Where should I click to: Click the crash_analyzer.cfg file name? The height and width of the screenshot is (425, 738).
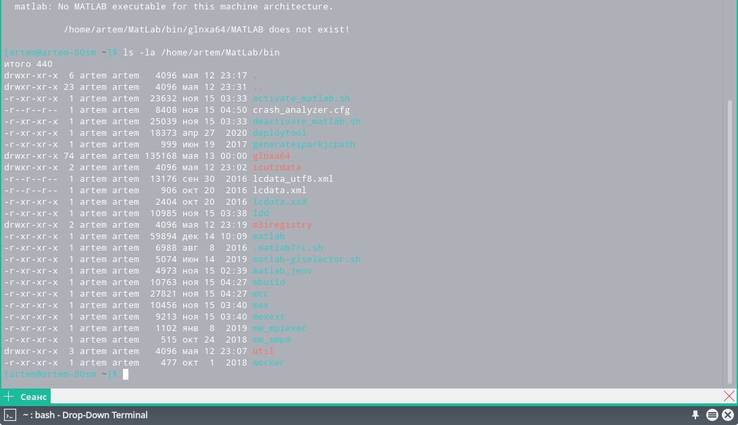click(301, 109)
